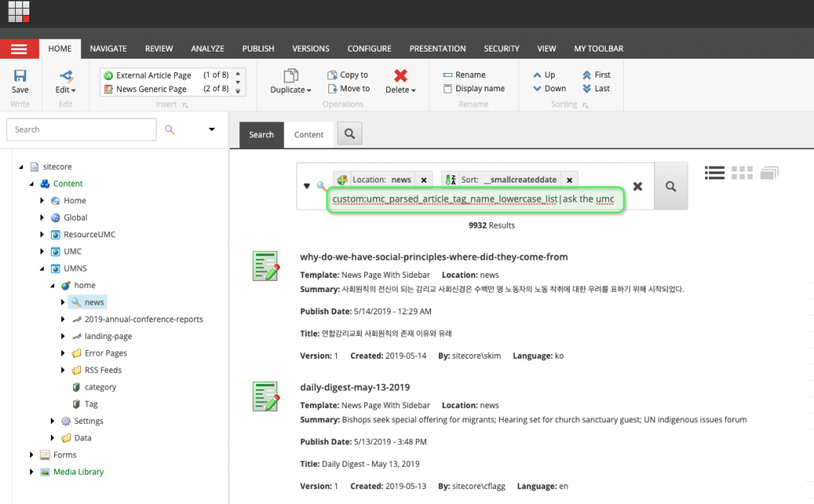Expand the Home tree node

[42, 201]
